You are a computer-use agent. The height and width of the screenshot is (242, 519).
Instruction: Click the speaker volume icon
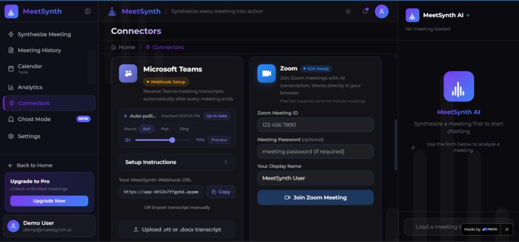tap(127, 140)
